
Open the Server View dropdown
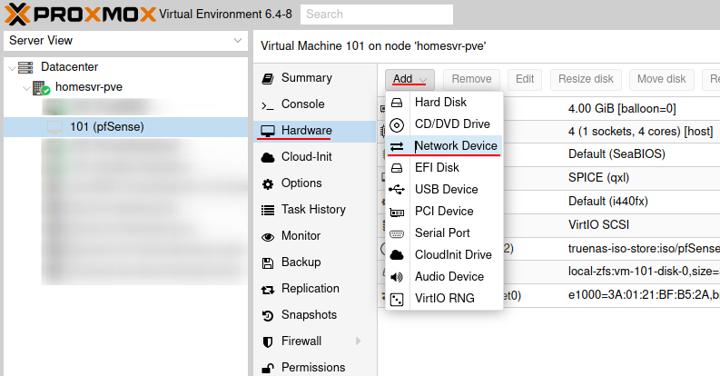[x=125, y=40]
